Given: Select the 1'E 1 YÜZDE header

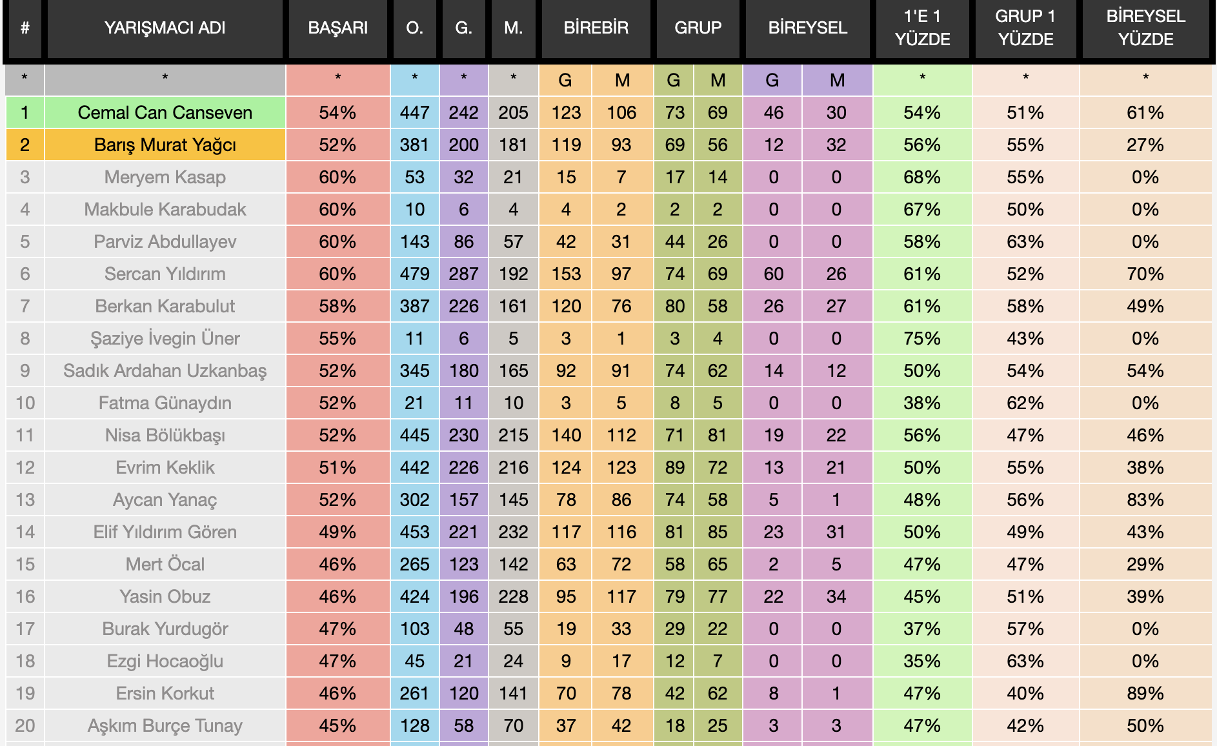Looking at the screenshot, I should pos(922,28).
